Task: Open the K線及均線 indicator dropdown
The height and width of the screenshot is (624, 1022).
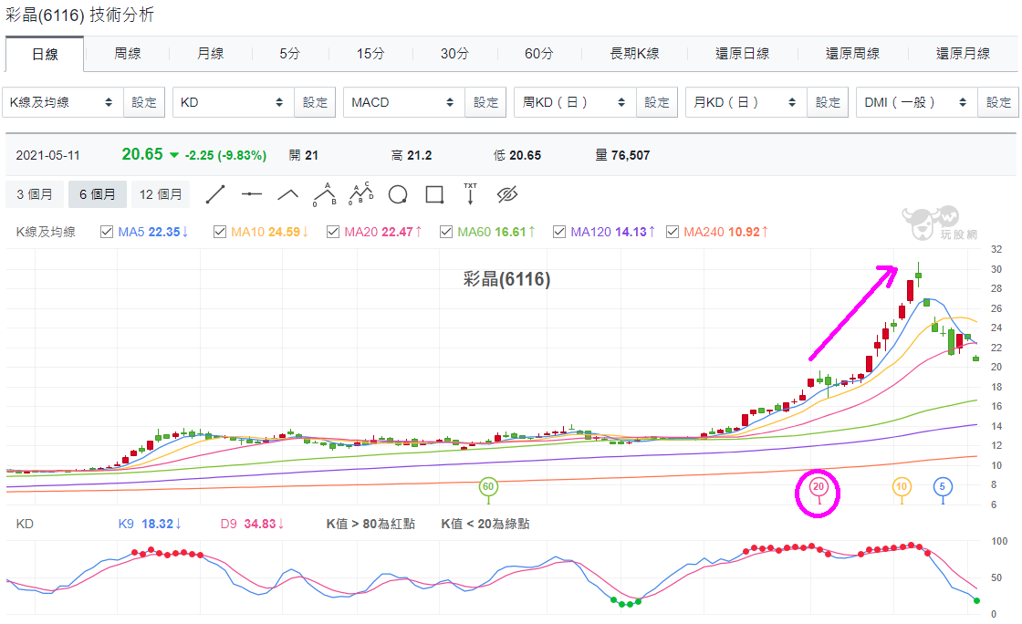Action: [x=63, y=102]
